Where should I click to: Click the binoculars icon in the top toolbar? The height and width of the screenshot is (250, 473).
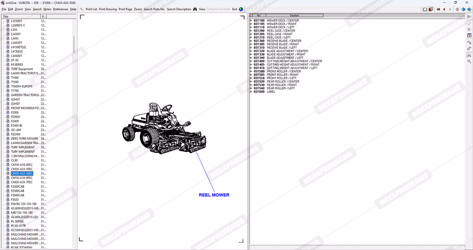[195, 9]
